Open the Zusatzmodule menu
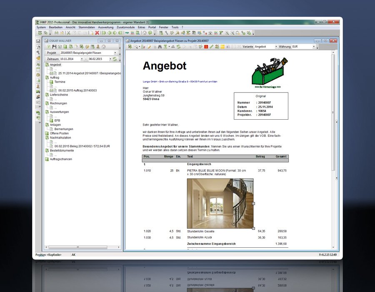This screenshot has height=292, width=375. (x=125, y=27)
